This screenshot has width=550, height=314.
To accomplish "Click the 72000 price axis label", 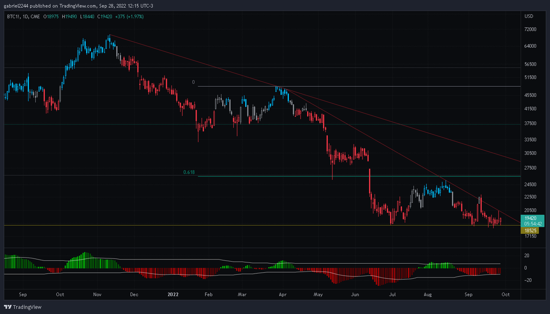I will coord(530,29).
